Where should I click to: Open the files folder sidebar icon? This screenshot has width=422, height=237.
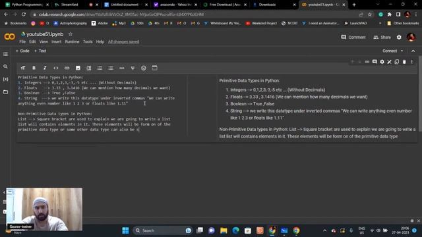(5, 92)
